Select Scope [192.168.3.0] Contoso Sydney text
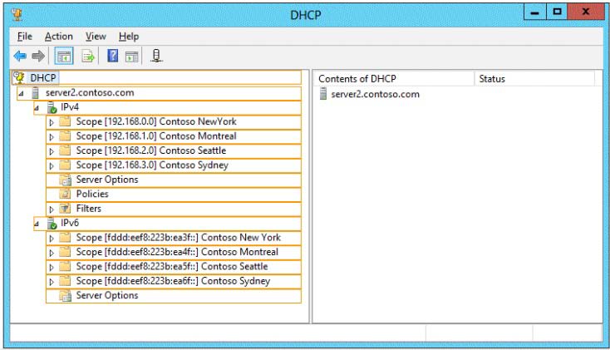Image resolution: width=610 pixels, height=350 pixels. (152, 165)
